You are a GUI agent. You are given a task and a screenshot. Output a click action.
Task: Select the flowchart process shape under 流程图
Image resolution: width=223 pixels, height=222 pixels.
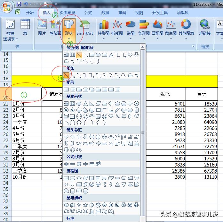point(66,178)
